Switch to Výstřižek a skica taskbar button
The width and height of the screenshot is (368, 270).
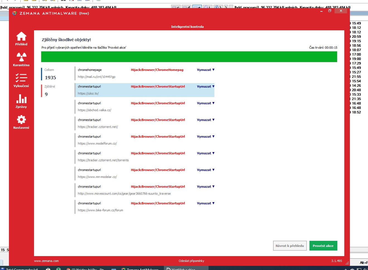185,268
